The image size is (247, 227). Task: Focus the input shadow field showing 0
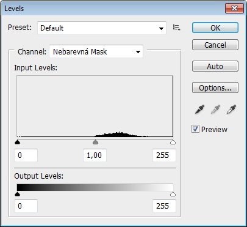(x=26, y=155)
